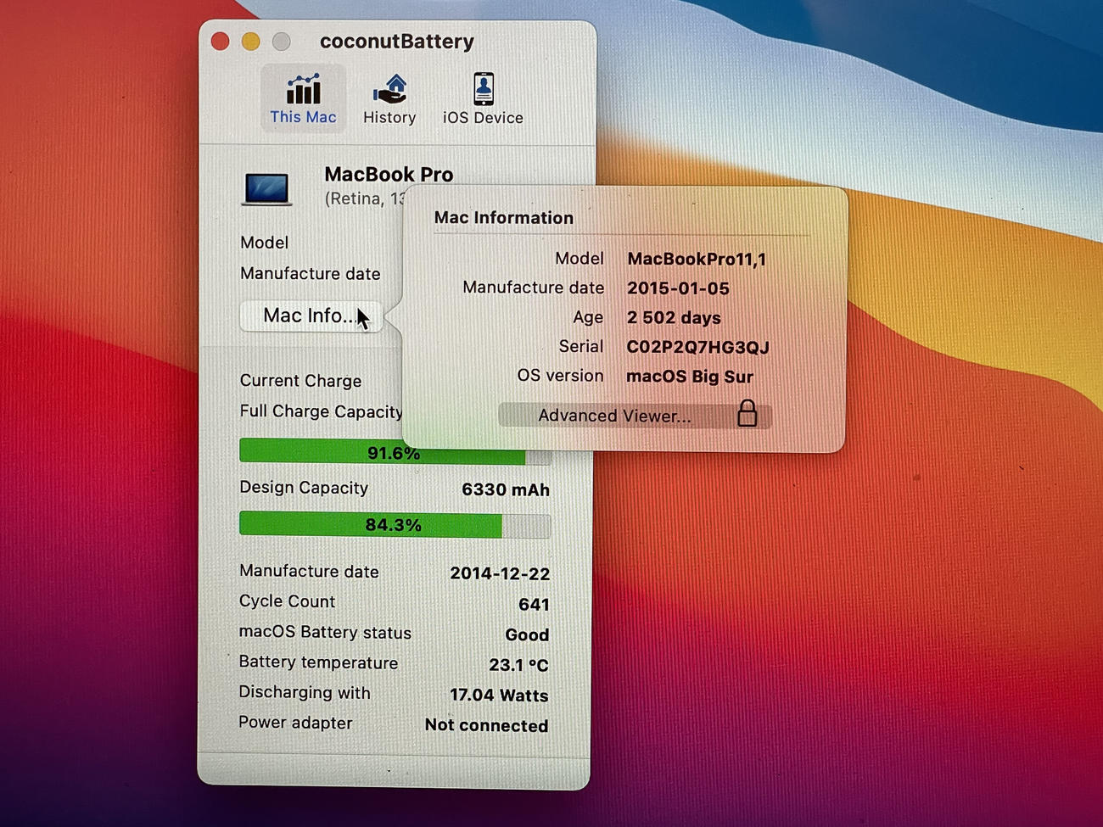Screen dimensions: 1103x827
Task: Click the cycle count value 641
Action: tap(534, 604)
